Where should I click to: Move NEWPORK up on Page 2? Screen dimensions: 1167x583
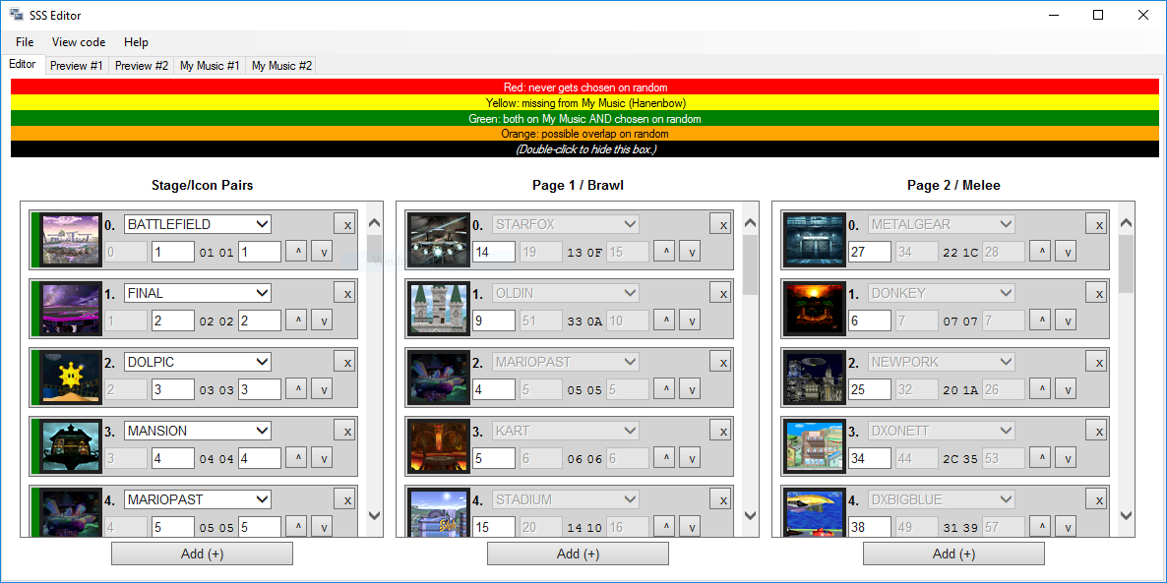[1040, 389]
